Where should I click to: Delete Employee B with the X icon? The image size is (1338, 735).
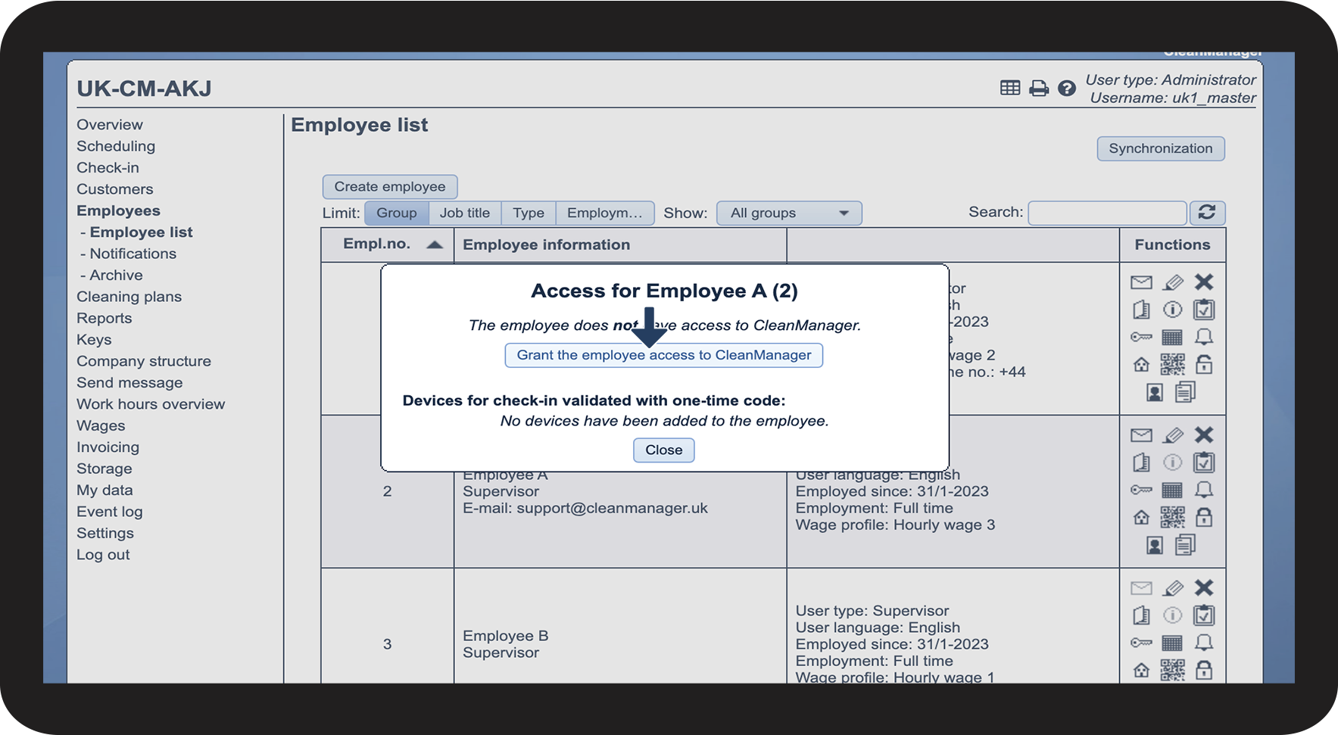[x=1204, y=587]
